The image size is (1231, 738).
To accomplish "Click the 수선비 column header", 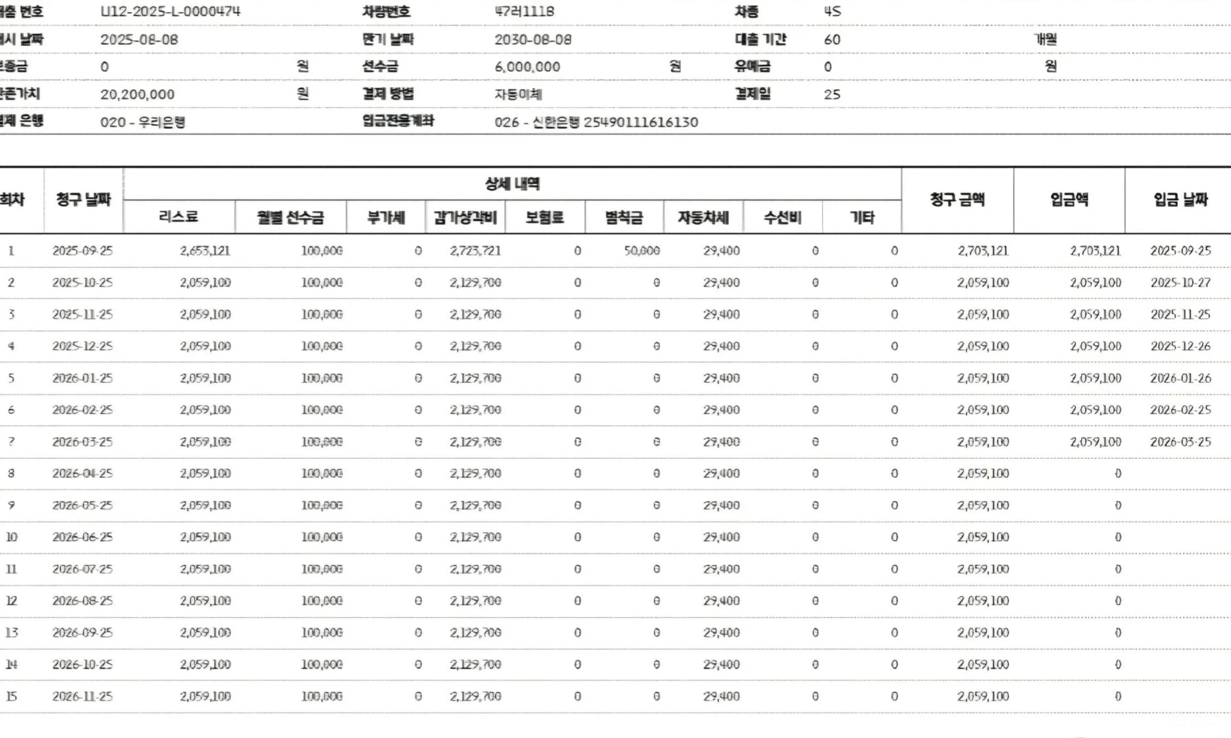I will (x=783, y=217).
